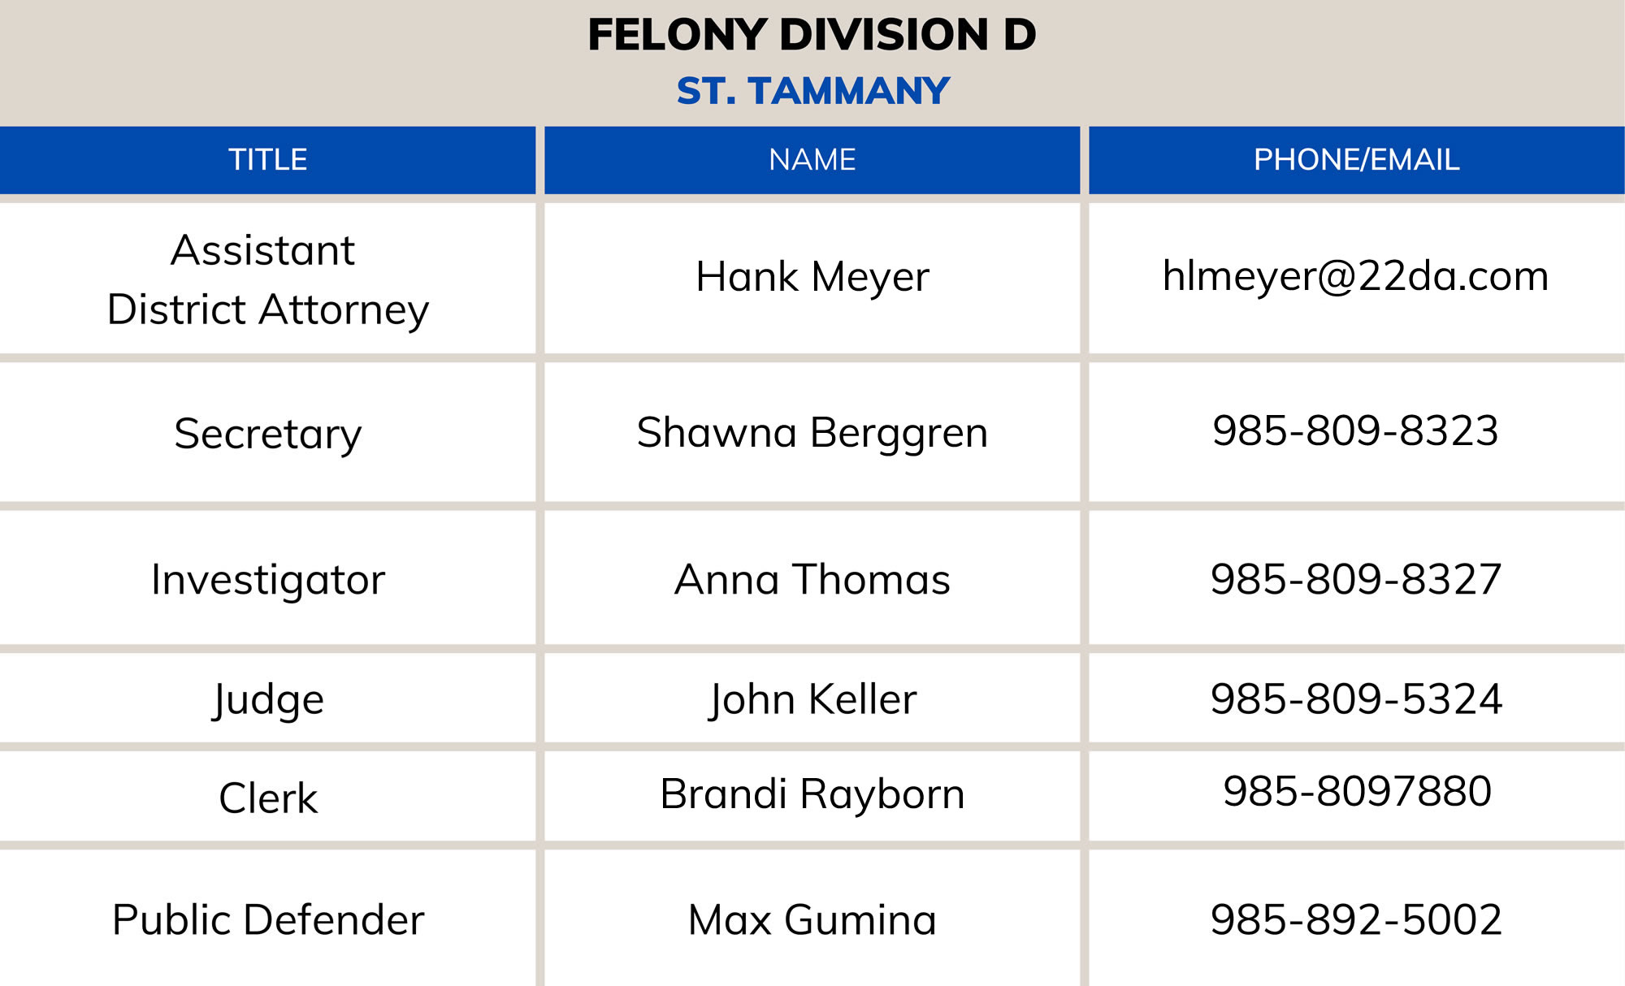Image resolution: width=1625 pixels, height=986 pixels.
Task: Click phone number 985-892-5002
Action: click(x=1355, y=919)
